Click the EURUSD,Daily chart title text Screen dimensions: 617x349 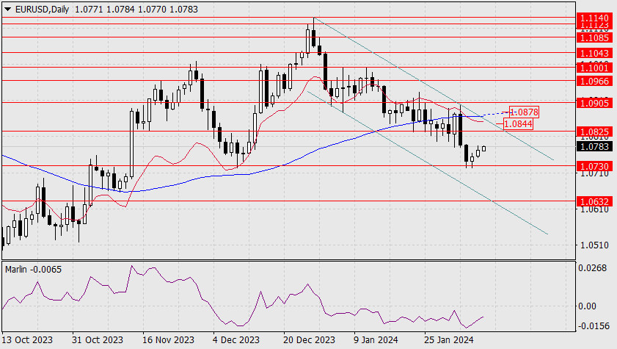pos(42,9)
